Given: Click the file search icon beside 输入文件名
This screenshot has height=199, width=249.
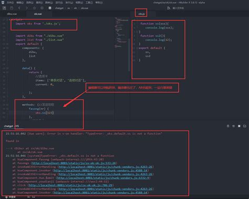Looking at the screenshot, I should (x=169, y=8).
